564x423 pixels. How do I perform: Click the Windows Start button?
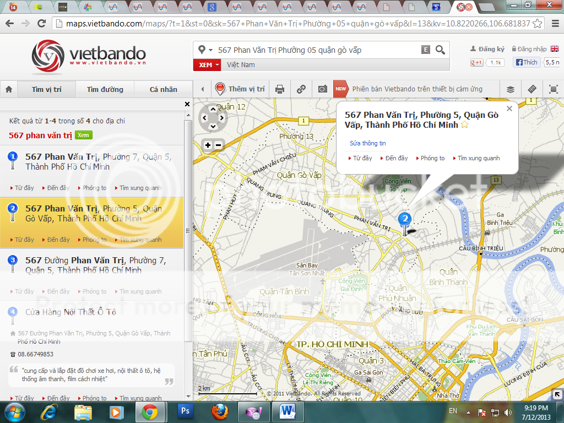click(x=15, y=412)
